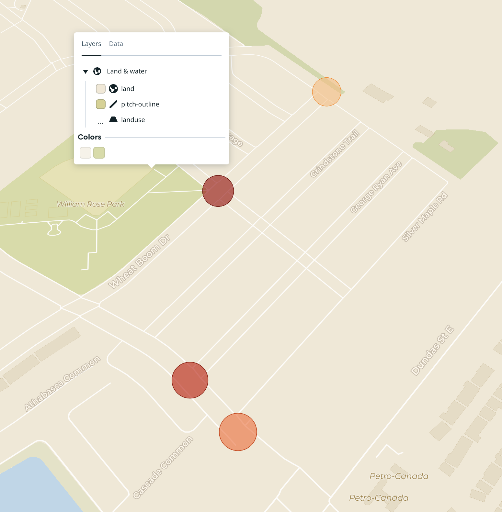Click the land layer color swatch
Viewport: 502px width, 512px height.
pos(101,89)
